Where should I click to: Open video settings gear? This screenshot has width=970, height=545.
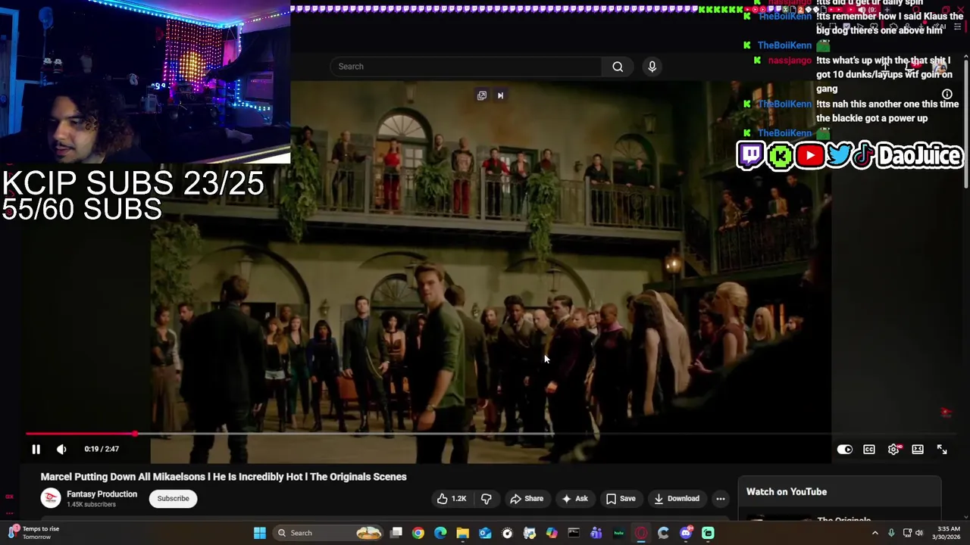click(x=894, y=450)
